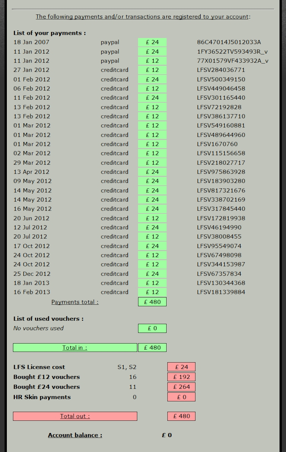
Task: Select reference LFSV549160881
Action: 221,126
